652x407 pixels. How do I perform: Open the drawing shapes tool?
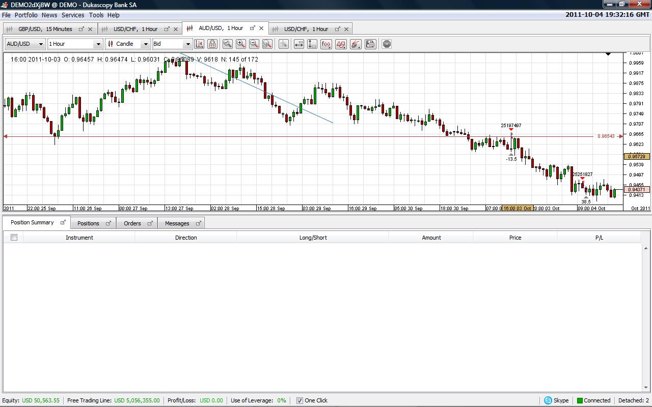(x=341, y=44)
